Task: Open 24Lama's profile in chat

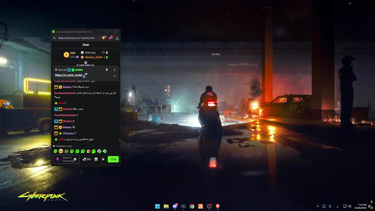Action: [x=67, y=133]
